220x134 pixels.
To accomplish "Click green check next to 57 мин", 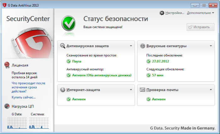I will click(x=149, y=75).
